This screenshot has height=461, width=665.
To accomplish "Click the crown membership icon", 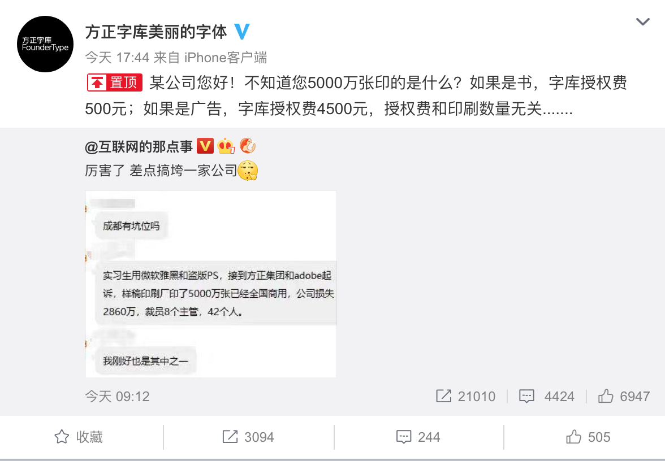I will point(226,147).
